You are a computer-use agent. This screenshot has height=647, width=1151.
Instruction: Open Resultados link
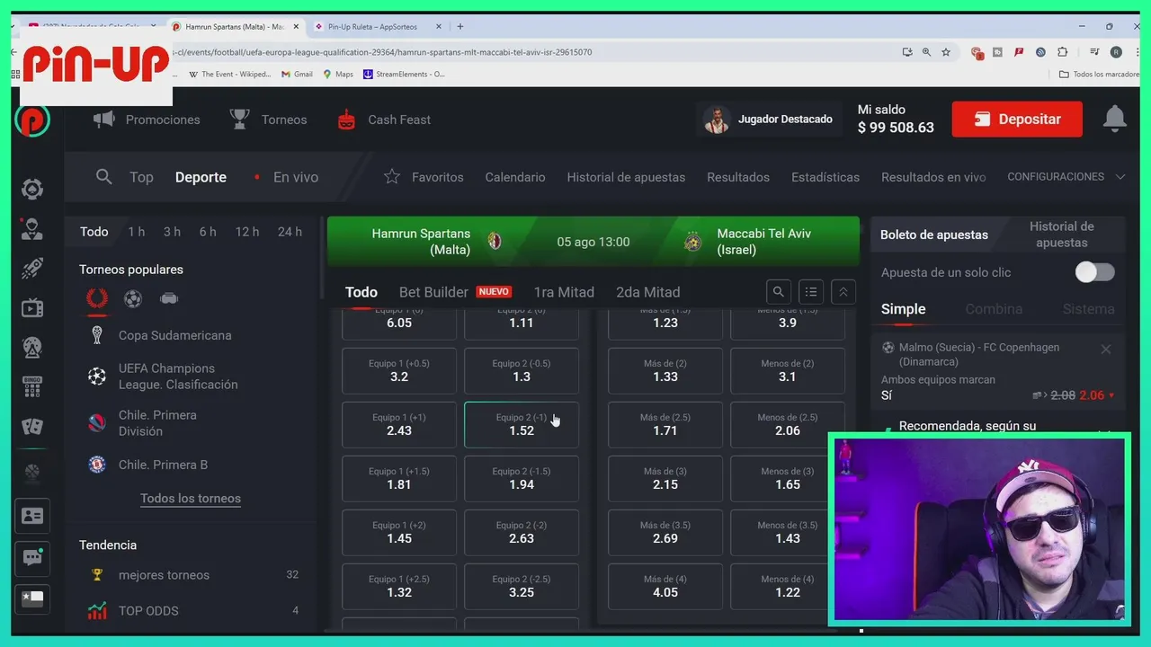[738, 177]
